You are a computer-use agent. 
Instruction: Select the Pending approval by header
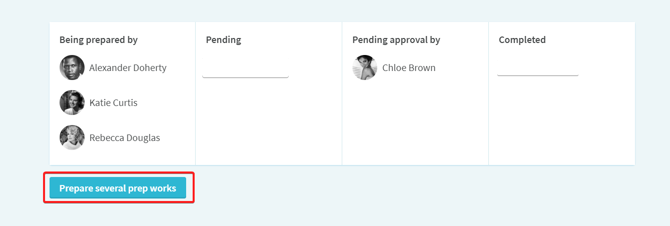tap(396, 39)
